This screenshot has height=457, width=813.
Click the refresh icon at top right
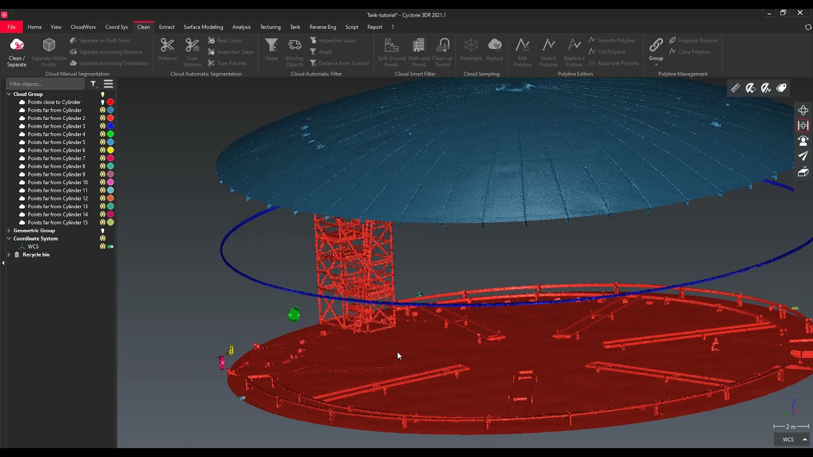coord(808,27)
